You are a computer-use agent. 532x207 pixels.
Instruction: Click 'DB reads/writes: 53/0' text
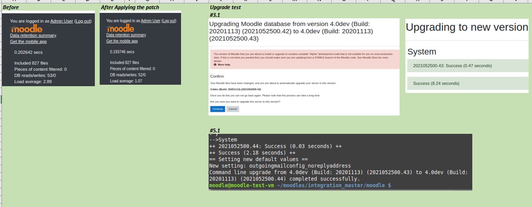click(x=35, y=75)
